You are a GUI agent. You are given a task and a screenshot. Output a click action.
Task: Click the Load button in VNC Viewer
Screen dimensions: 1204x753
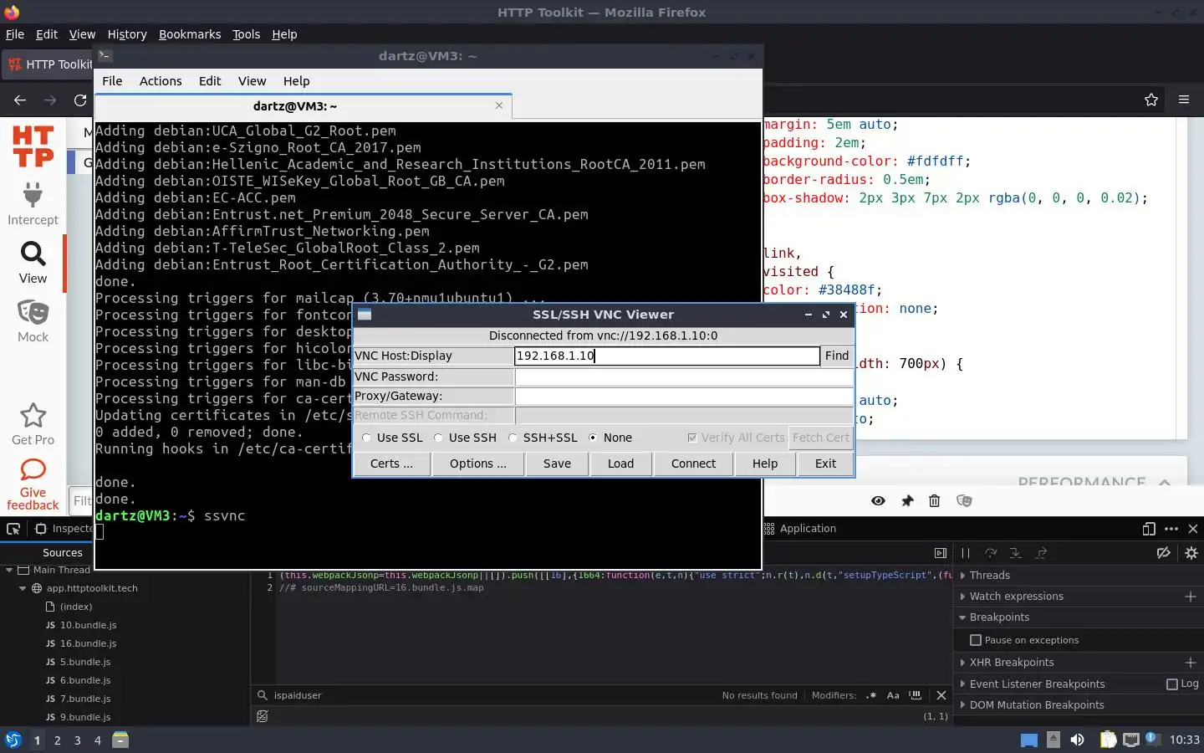[620, 464]
